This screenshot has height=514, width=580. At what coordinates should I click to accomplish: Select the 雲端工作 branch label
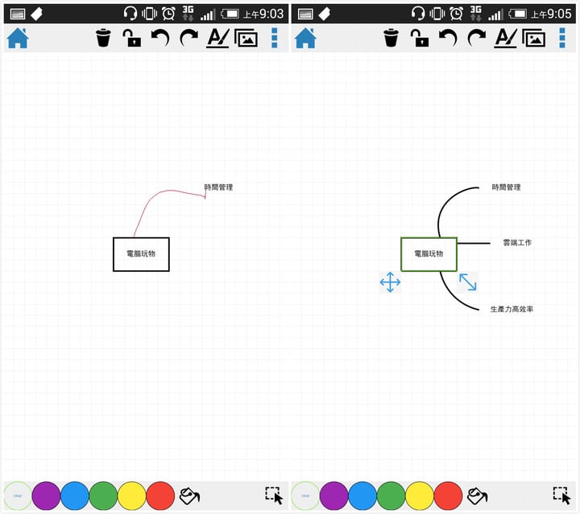[516, 242]
